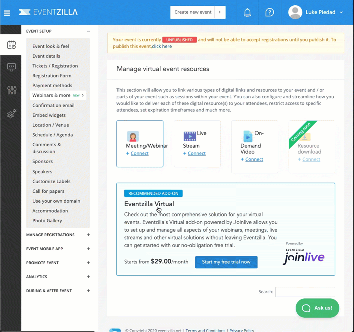Open Call for papers item
The height and width of the screenshot is (332, 354).
click(x=48, y=191)
